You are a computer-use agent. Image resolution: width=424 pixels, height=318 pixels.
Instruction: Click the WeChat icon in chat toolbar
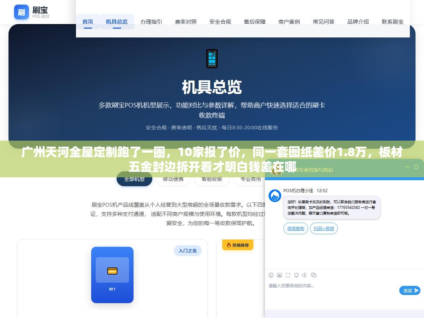[313, 275]
